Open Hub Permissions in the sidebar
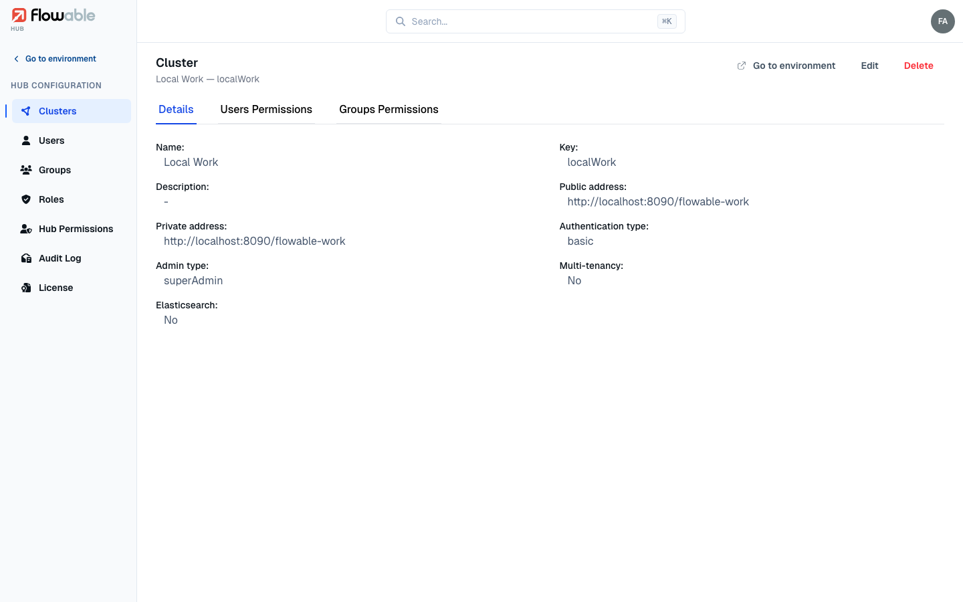The height and width of the screenshot is (602, 963). pyautogui.click(x=72, y=229)
